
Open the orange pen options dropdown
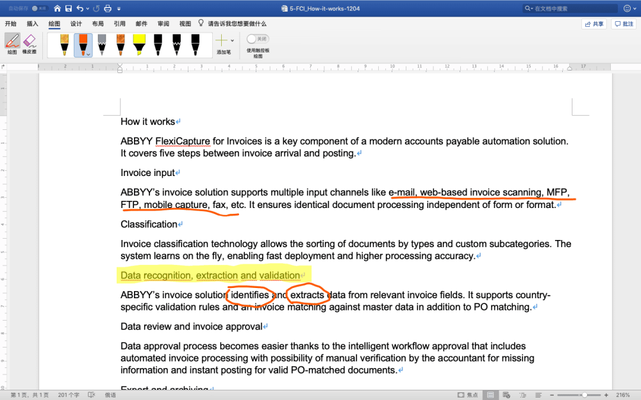click(88, 54)
